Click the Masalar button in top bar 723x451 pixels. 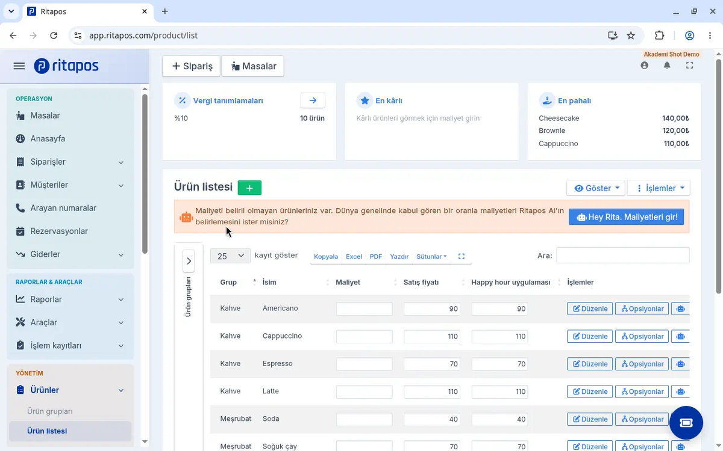(x=253, y=66)
